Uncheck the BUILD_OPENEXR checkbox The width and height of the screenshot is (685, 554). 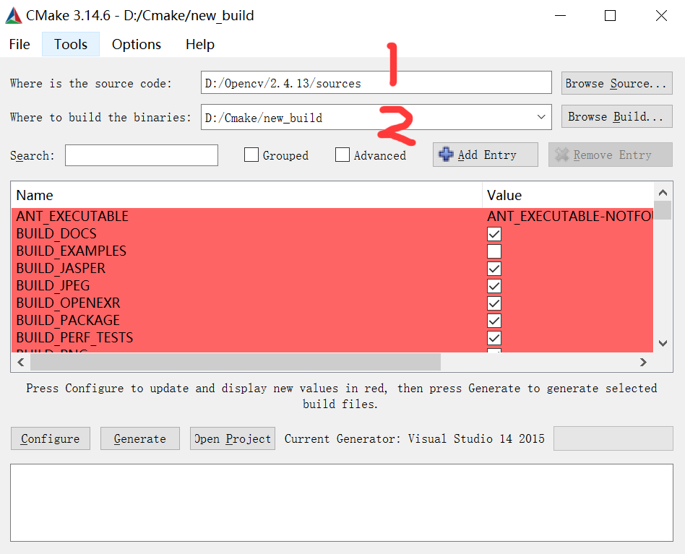(x=494, y=303)
